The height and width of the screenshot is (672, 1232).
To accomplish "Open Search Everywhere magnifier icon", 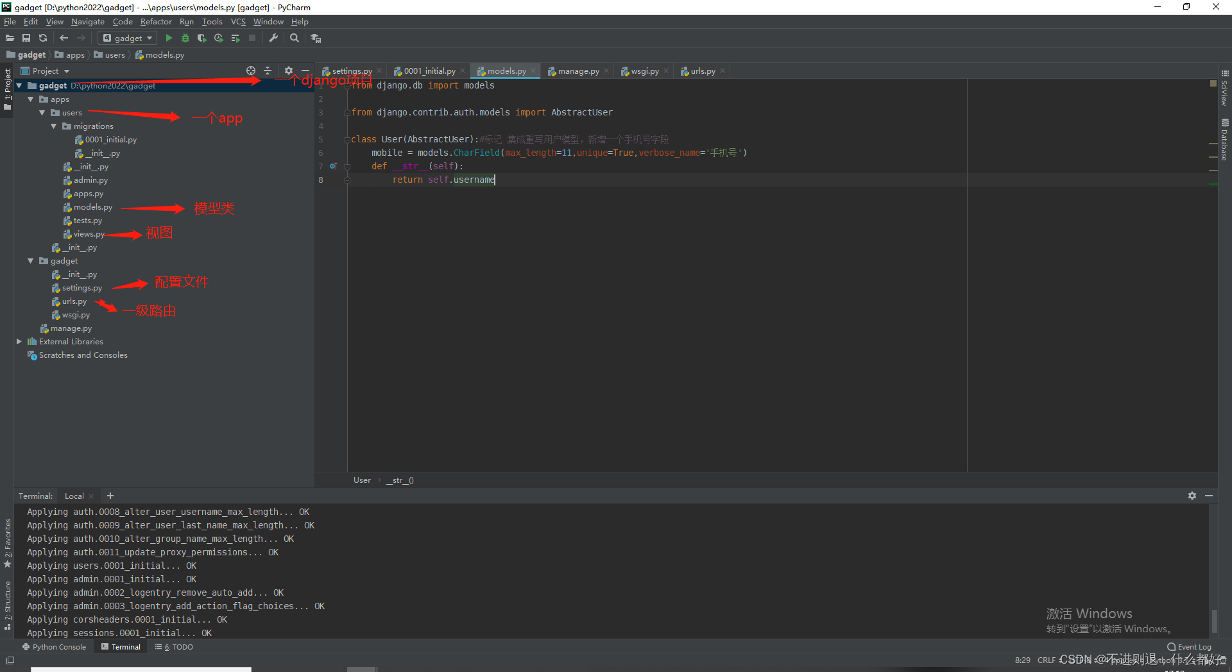I will tap(295, 38).
